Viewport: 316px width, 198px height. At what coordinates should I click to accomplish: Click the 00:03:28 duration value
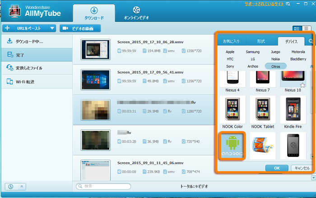click(x=129, y=142)
